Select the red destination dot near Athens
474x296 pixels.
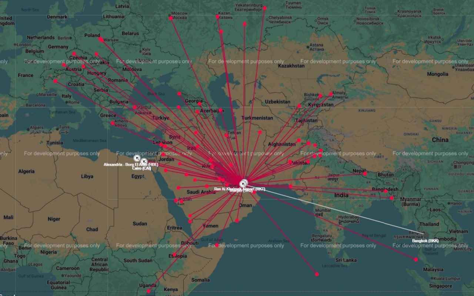(113, 123)
